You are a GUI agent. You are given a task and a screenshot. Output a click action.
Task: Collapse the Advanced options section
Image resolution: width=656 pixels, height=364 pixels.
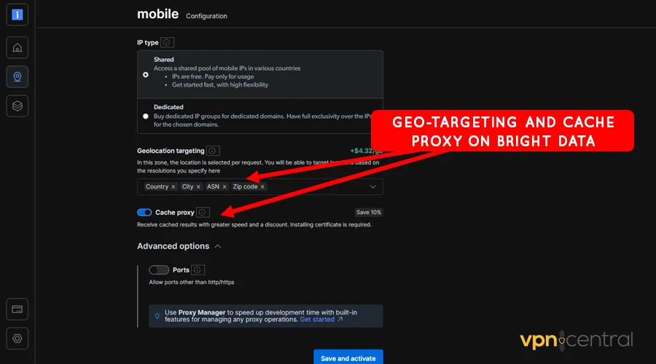[217, 247]
